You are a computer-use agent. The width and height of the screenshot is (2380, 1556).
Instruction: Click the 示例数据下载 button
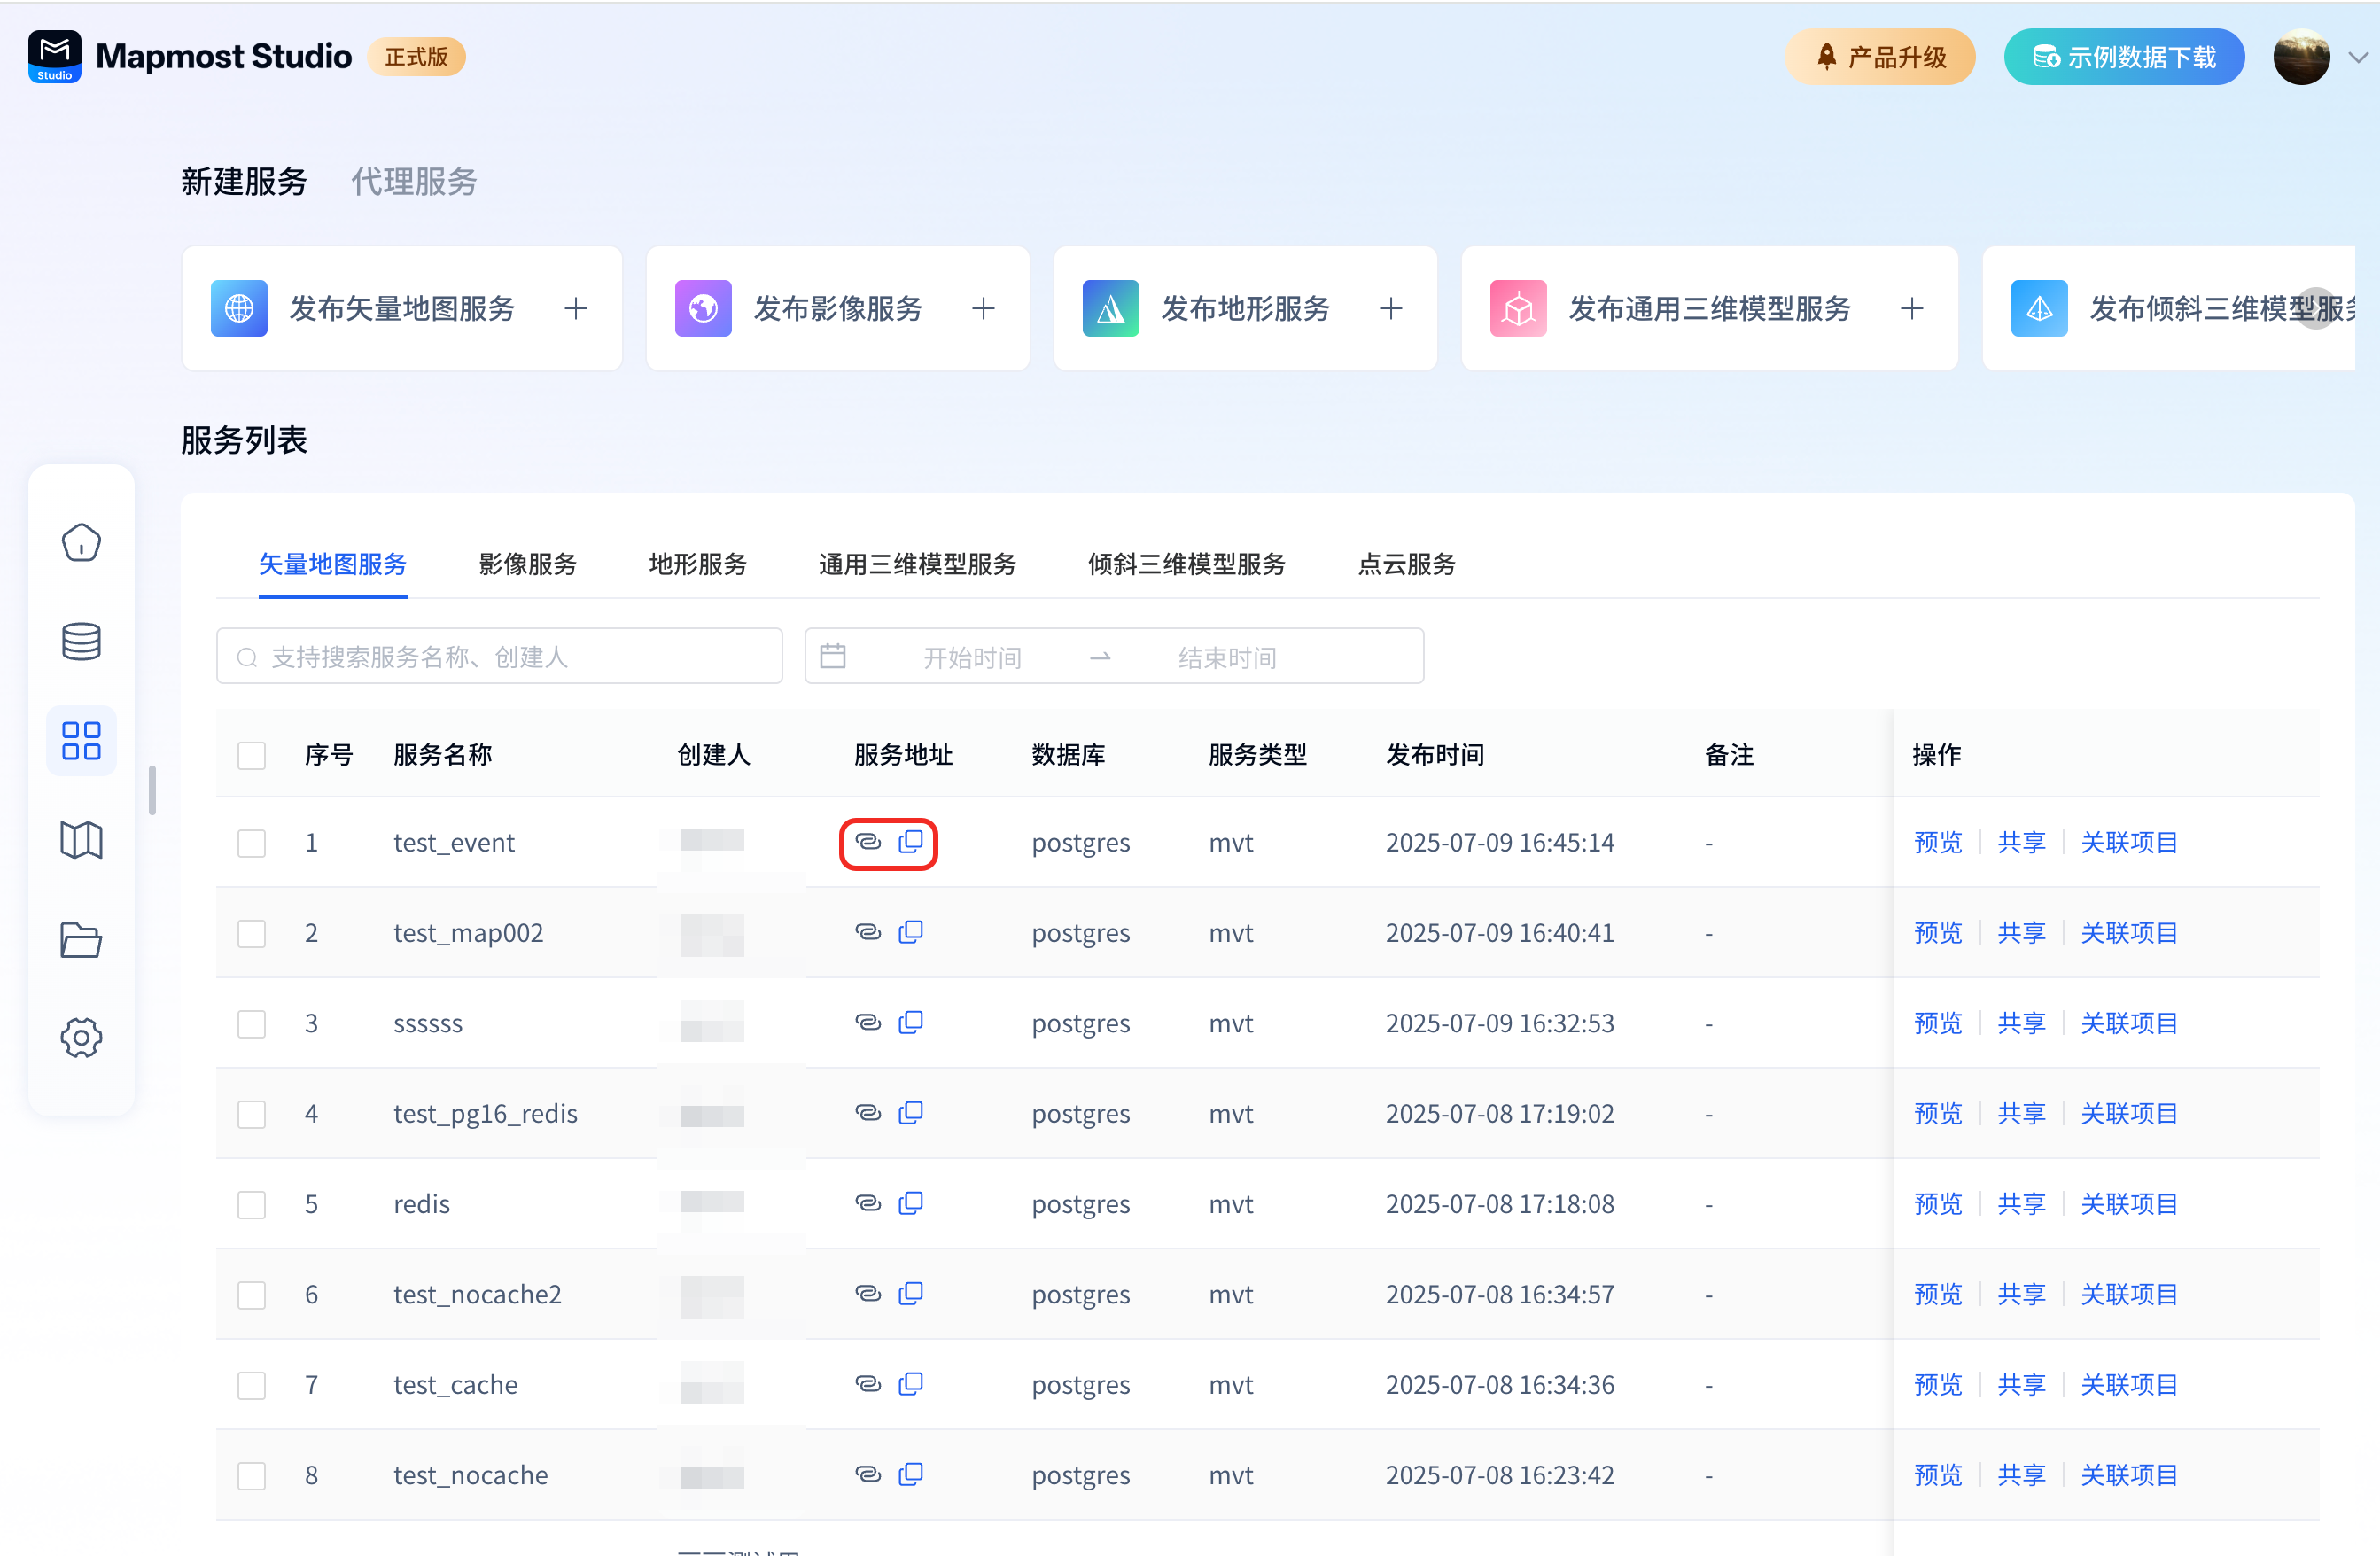(x=2124, y=57)
